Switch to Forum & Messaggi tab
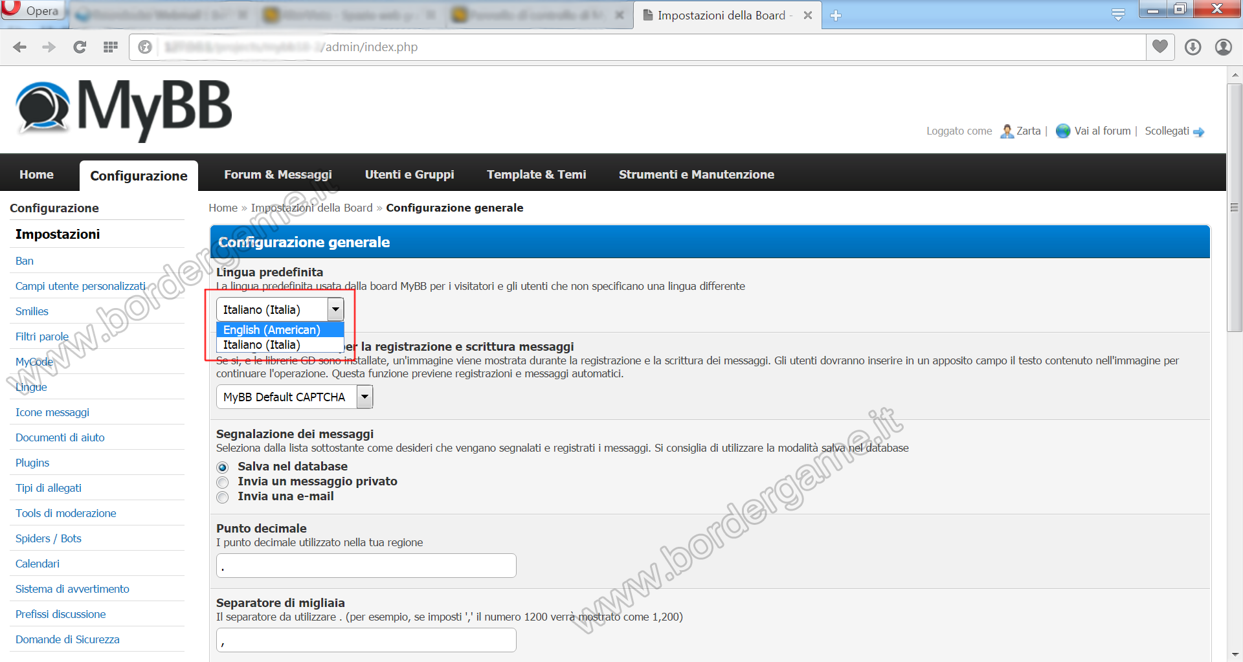Screen dimensions: 1243x662 (278, 174)
